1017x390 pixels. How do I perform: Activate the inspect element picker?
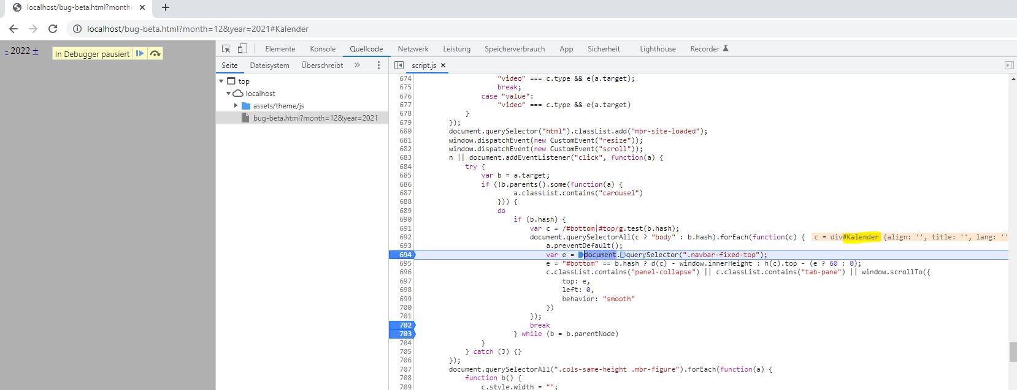(x=226, y=49)
